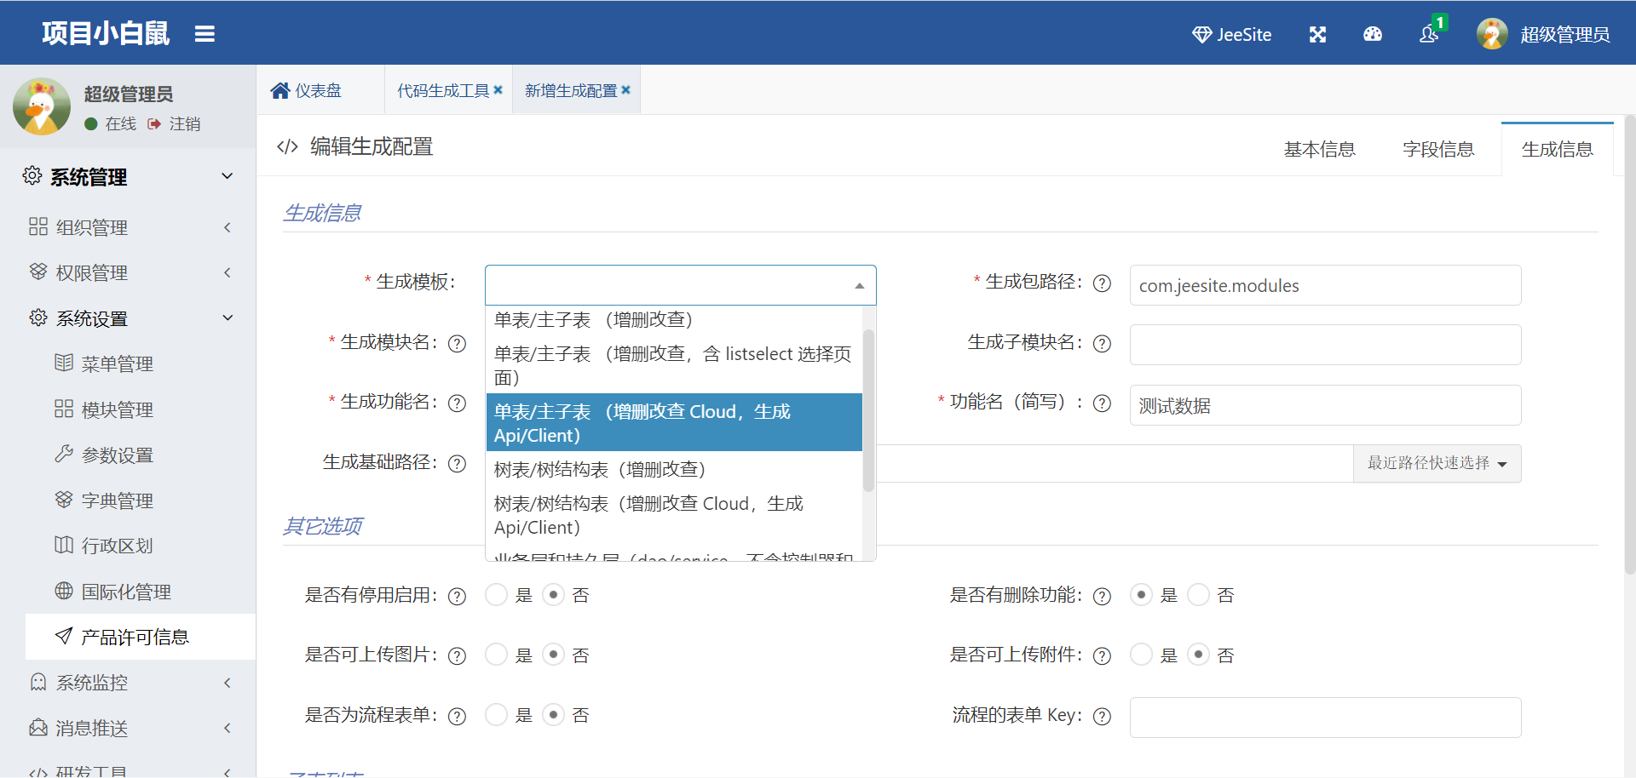
Task: Click the 生成子模块名 help icon
Action: click(x=1102, y=343)
